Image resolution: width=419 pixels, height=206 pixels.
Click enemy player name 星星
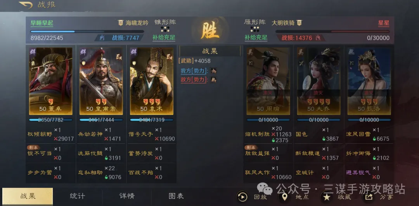[384, 23]
